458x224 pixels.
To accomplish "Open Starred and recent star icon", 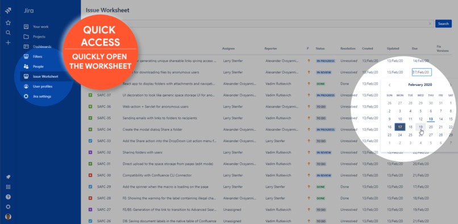I will click(8, 23).
